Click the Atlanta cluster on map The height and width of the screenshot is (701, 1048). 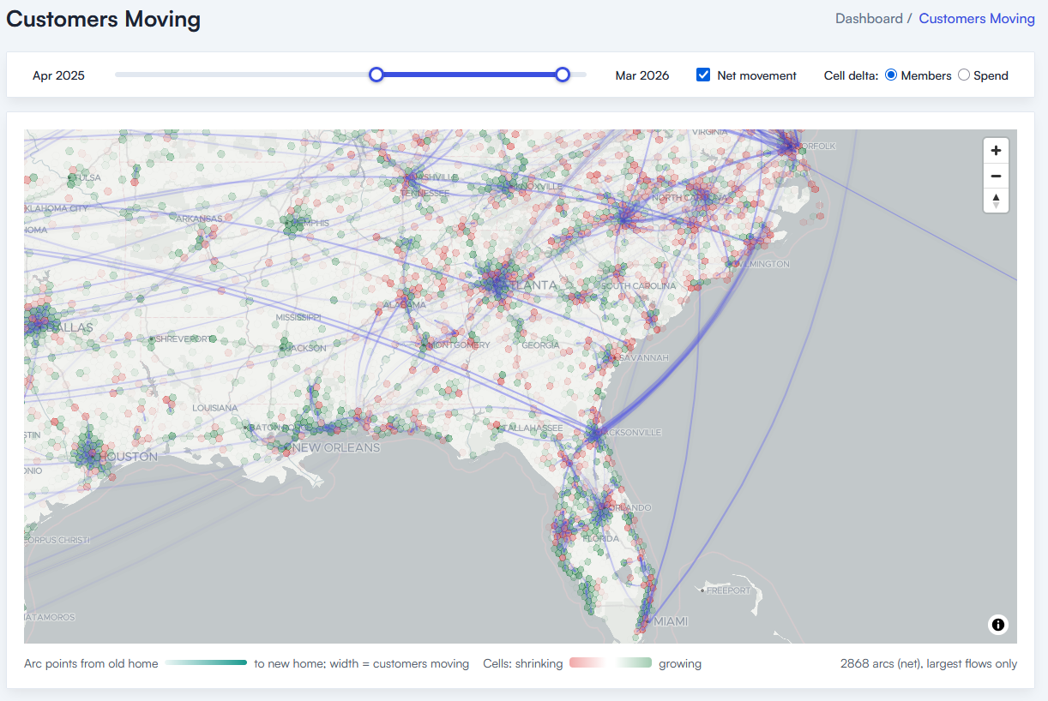[497, 285]
